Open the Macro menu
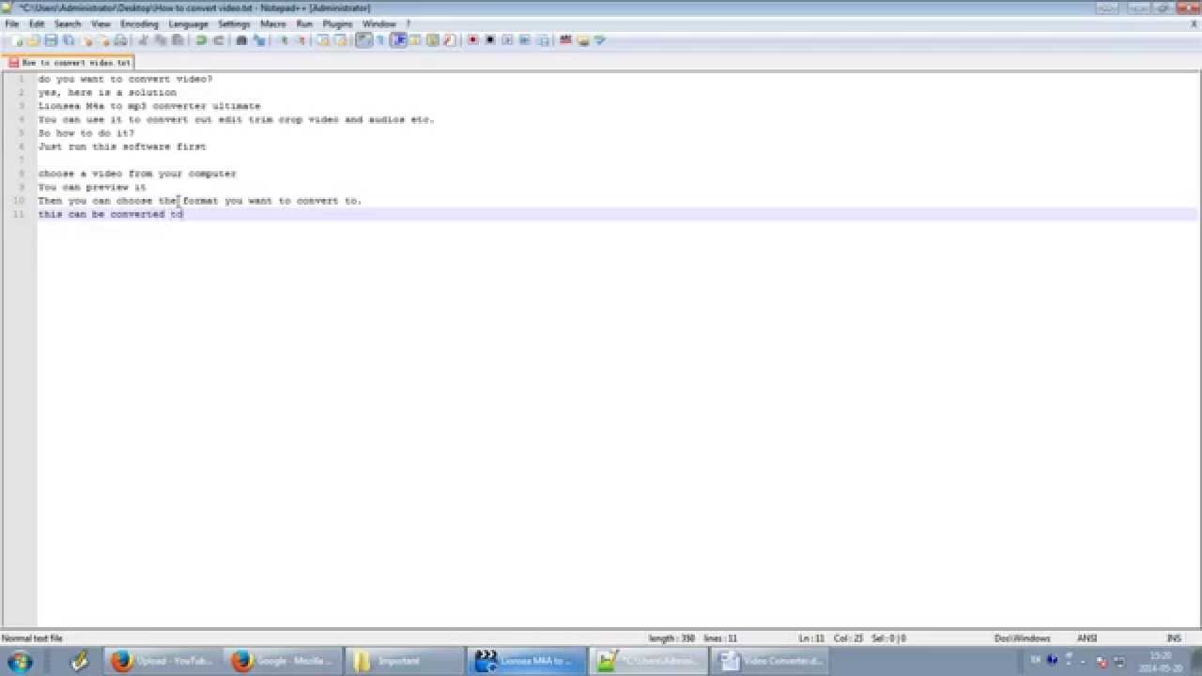This screenshot has height=676, width=1202. [273, 23]
